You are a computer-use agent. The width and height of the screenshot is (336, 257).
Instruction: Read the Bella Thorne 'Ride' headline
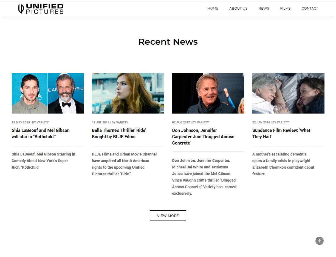(x=119, y=134)
